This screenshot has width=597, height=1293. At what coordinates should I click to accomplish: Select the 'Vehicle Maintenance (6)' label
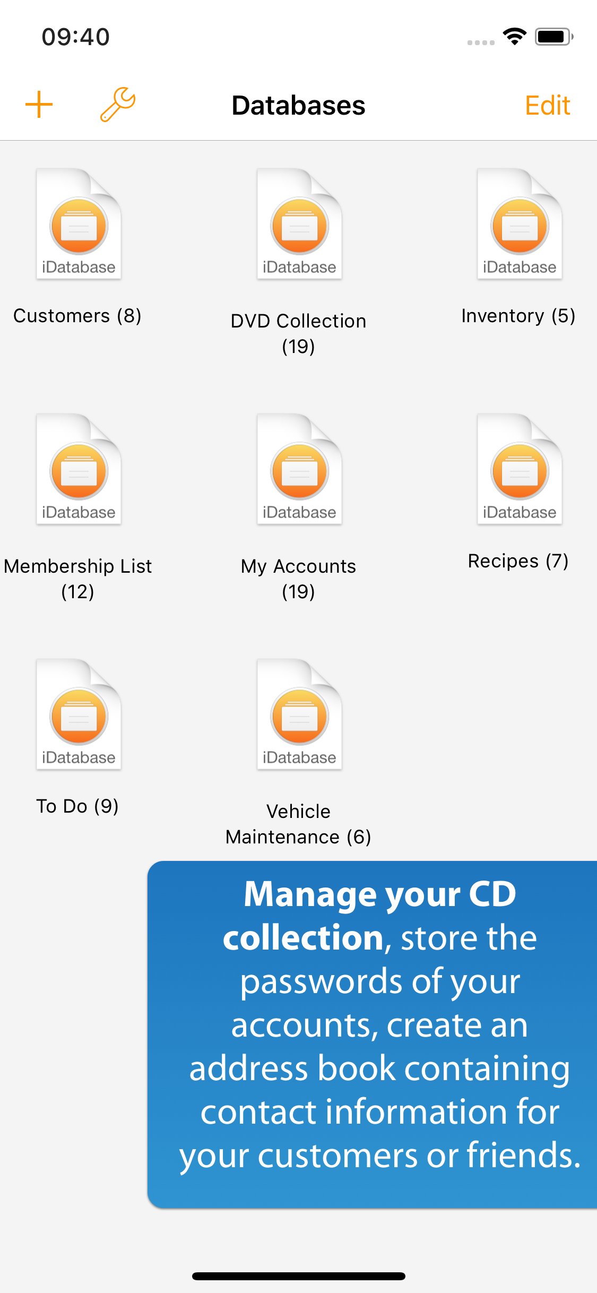pyautogui.click(x=299, y=824)
